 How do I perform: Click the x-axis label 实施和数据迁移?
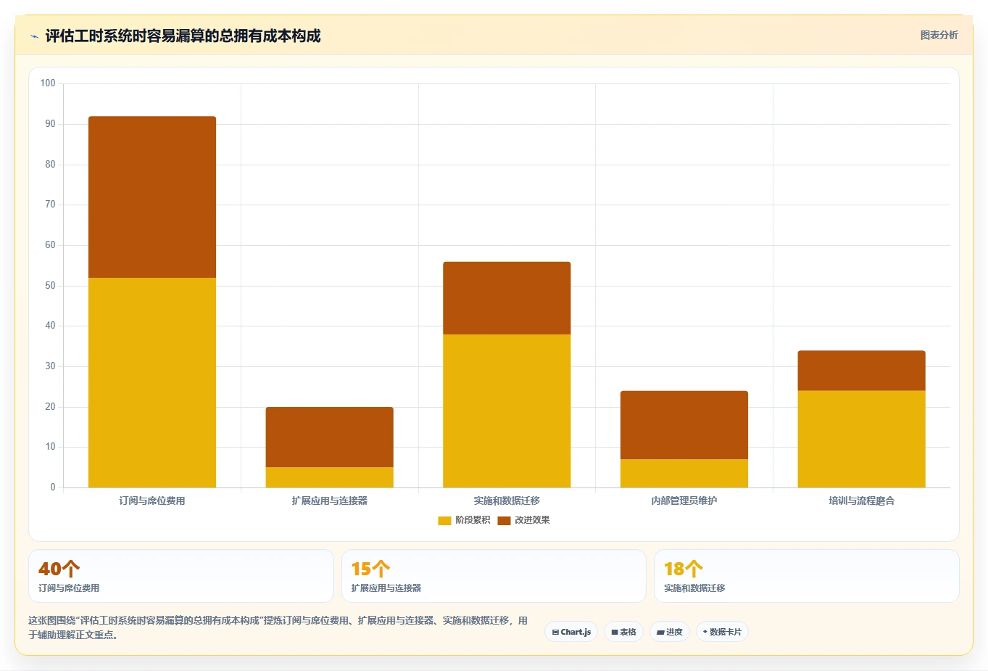[x=507, y=501]
